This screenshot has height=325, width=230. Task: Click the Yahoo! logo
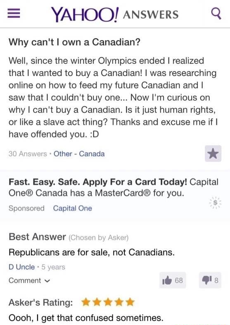click(x=85, y=14)
